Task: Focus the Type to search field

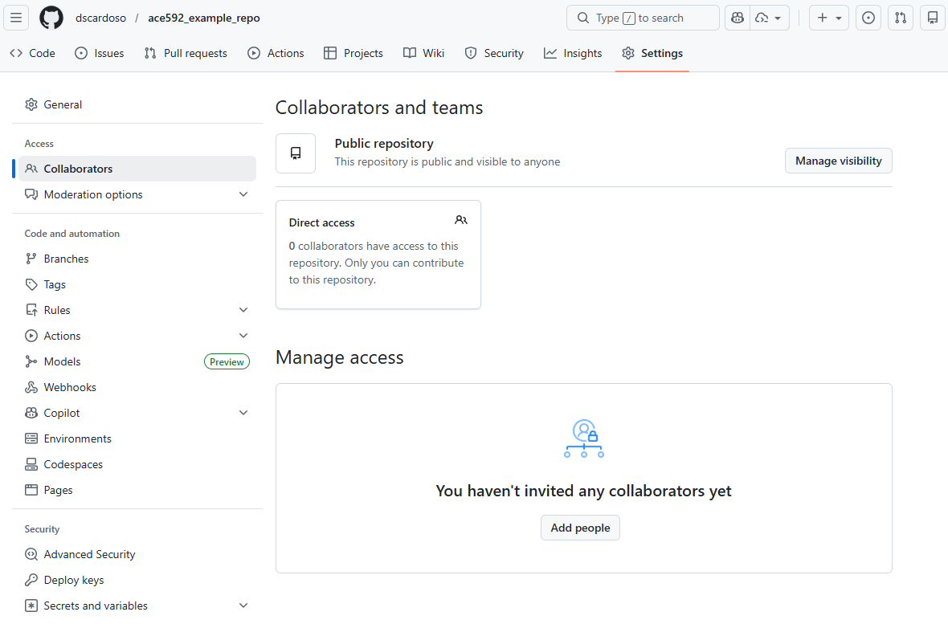Action: pyautogui.click(x=643, y=18)
